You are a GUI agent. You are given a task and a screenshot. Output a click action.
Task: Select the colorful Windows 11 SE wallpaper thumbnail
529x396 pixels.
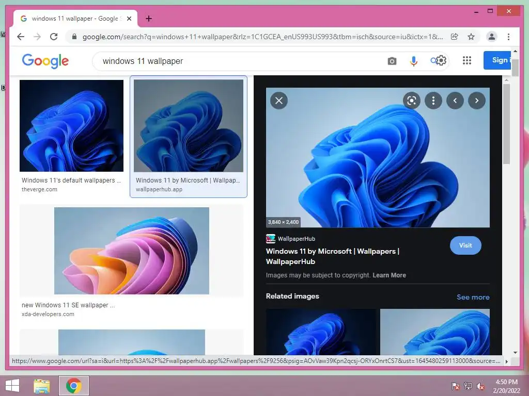coord(132,251)
